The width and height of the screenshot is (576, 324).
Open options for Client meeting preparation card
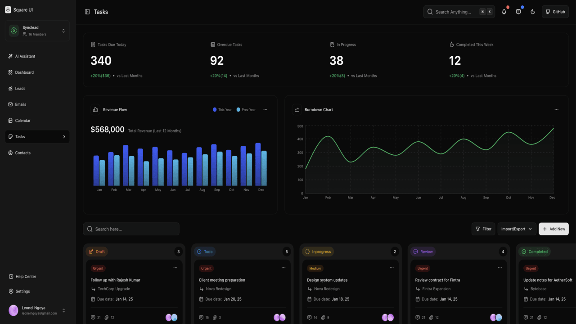click(283, 268)
